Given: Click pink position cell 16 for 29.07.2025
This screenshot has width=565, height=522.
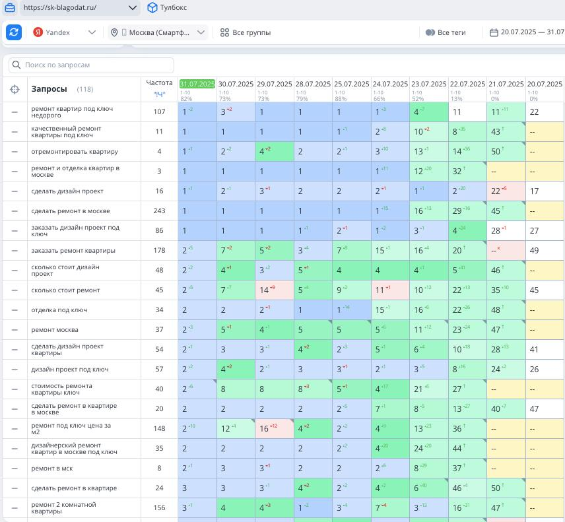Looking at the screenshot, I should click(274, 429).
